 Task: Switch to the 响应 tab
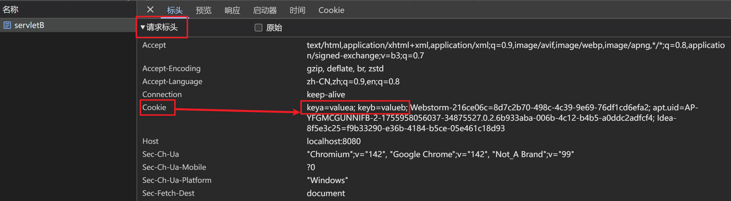coord(232,10)
